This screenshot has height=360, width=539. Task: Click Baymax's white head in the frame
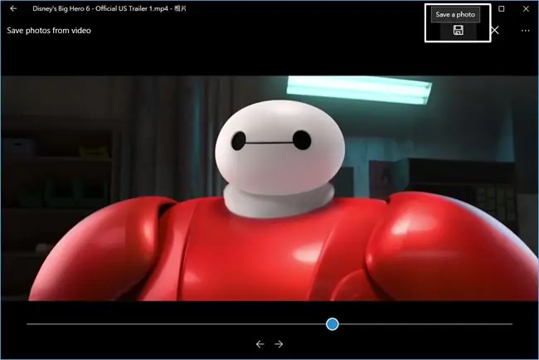[x=279, y=148]
